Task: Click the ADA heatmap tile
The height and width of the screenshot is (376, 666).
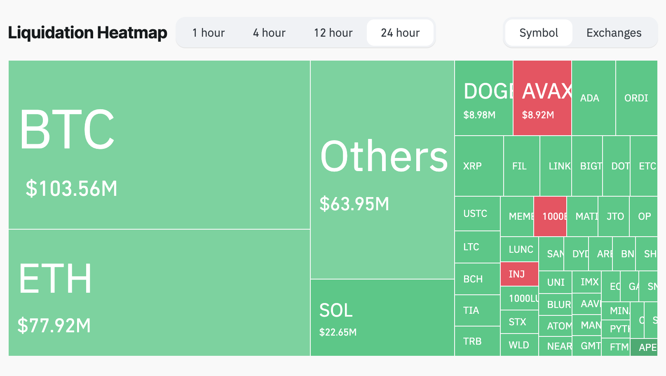Action: [594, 98]
